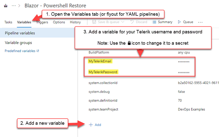Open the more actions ellipsis in toolbar
The width and height of the screenshot is (219, 137).
click(x=200, y=22)
